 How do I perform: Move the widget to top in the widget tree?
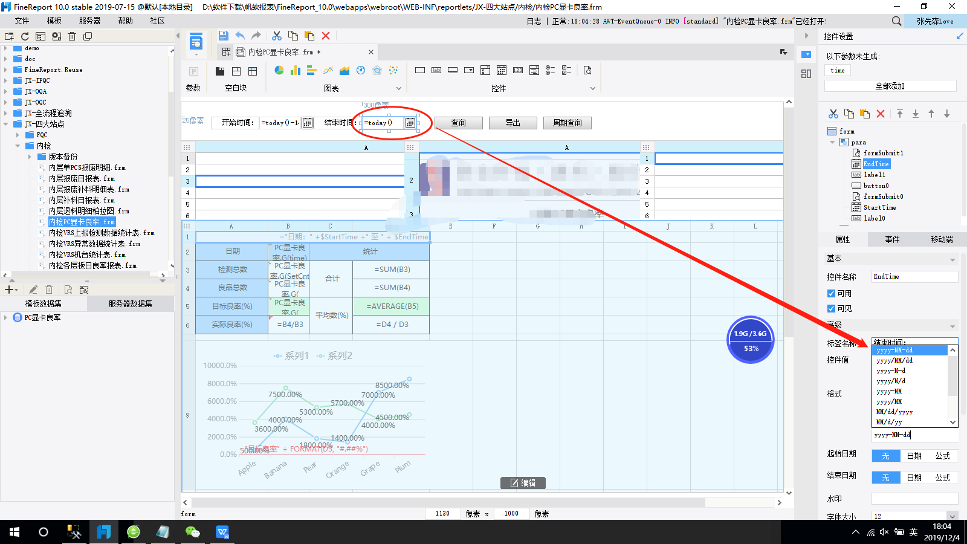click(x=900, y=114)
